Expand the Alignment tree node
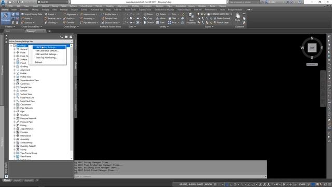The image size is (332, 187). pos(15,70)
